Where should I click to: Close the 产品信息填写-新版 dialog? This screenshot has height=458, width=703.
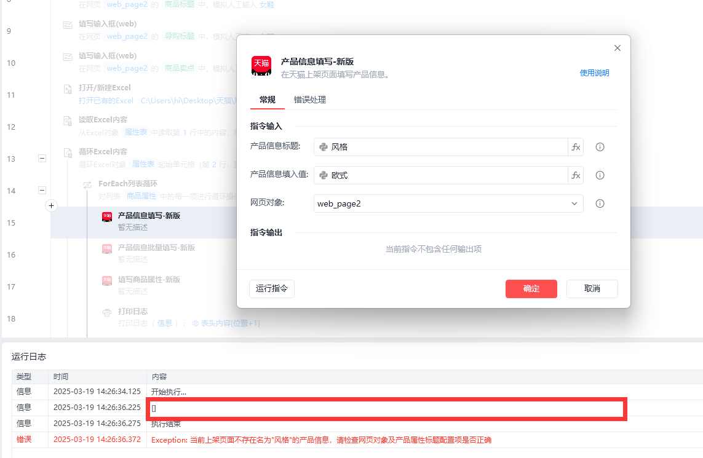618,48
